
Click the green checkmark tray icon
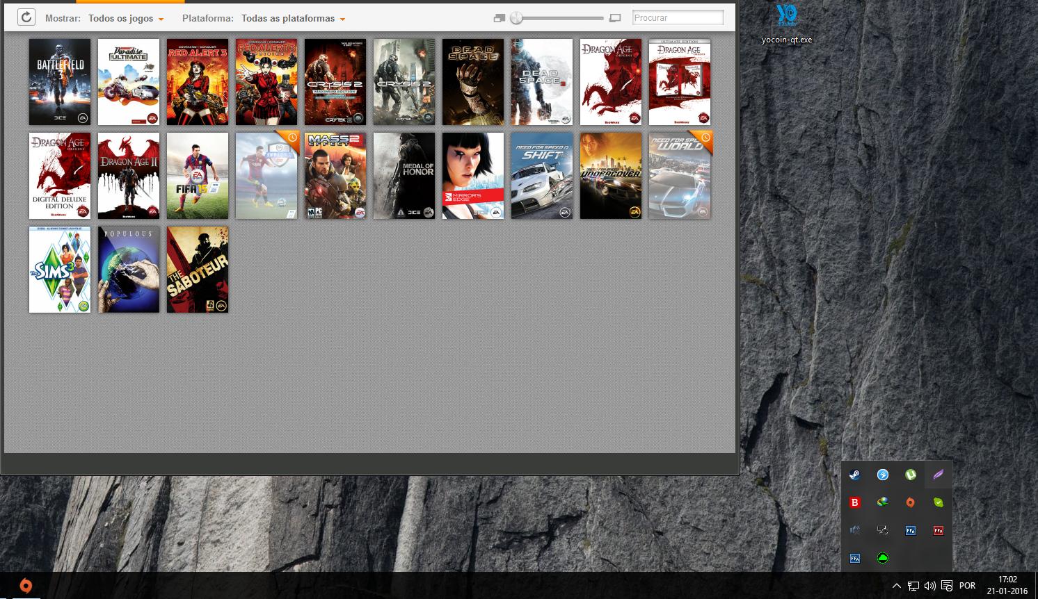[939, 502]
